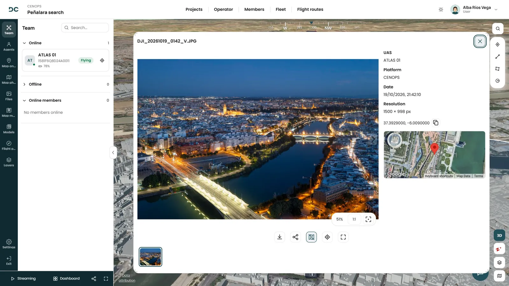Select the photo thumbnail in filmstrip

click(x=150, y=257)
